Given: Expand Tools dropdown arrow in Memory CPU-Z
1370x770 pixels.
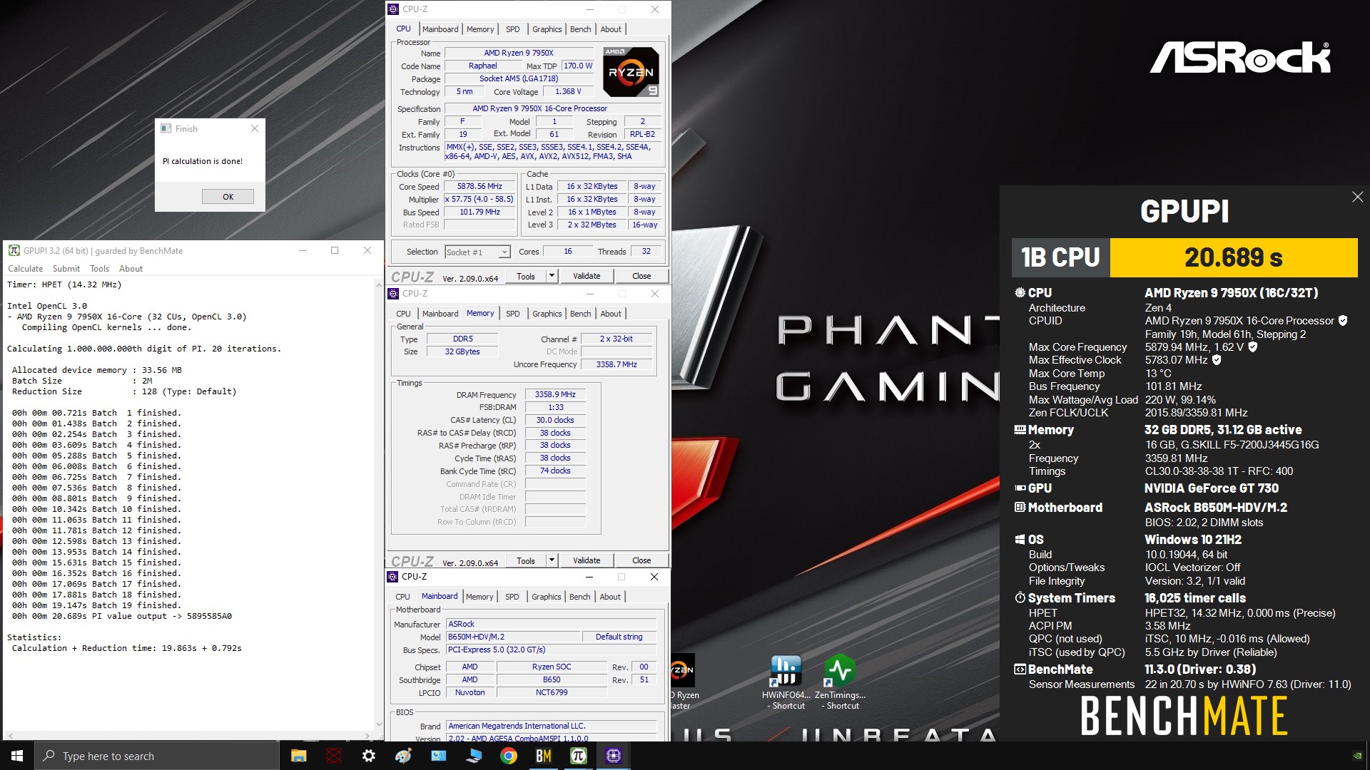Looking at the screenshot, I should coord(551,560).
